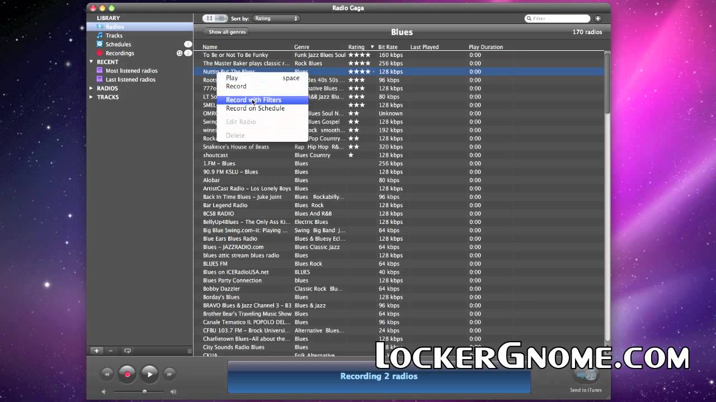Click the repeat loop icon below sidebar
Viewport: 716px width, 402px height.
[128, 351]
